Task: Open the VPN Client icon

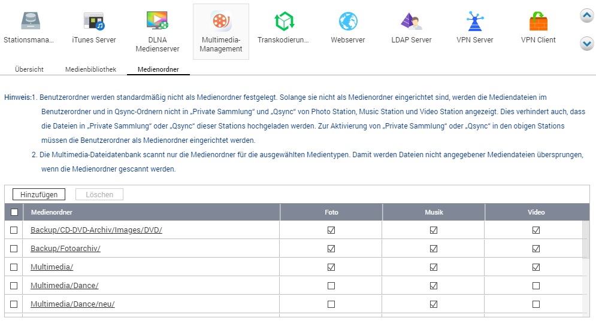Action: tap(538, 22)
